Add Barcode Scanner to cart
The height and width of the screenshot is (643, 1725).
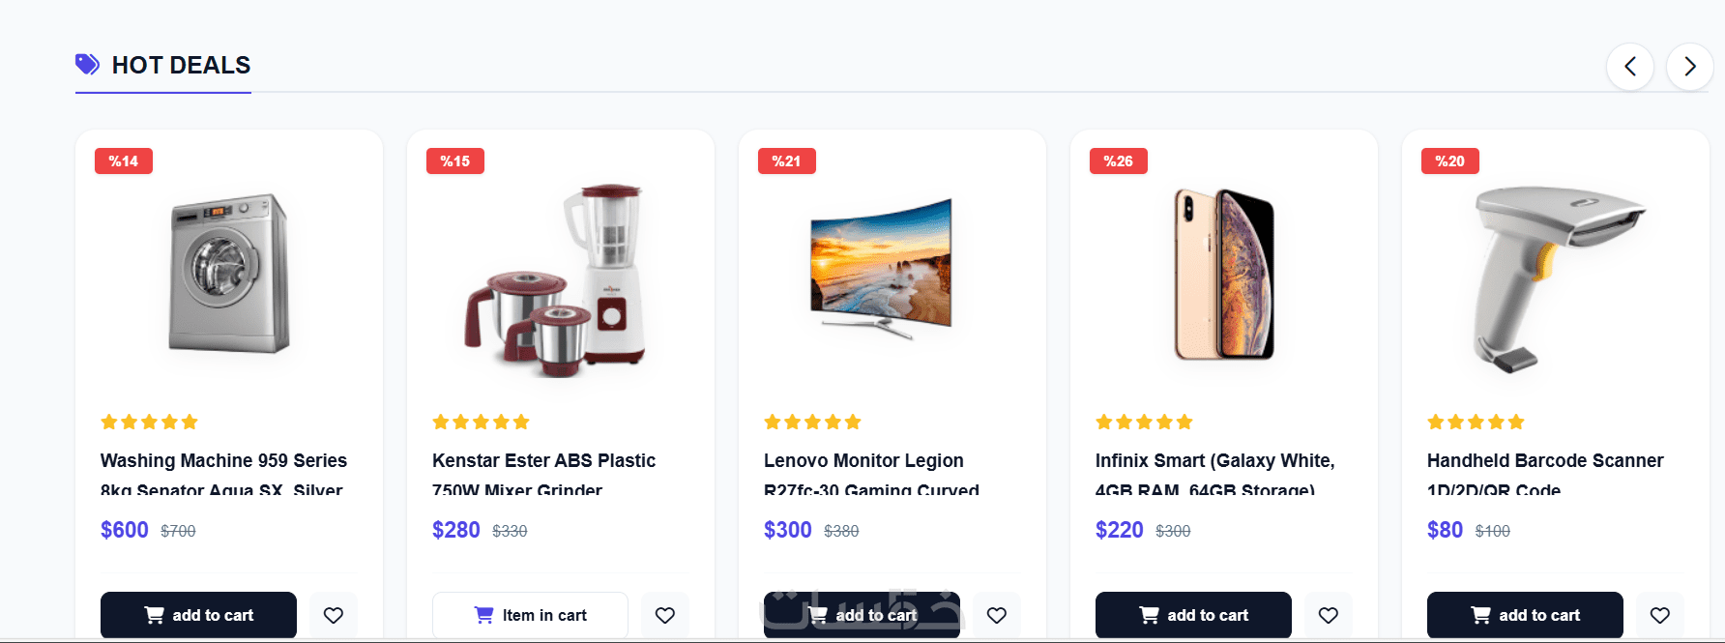tap(1525, 615)
